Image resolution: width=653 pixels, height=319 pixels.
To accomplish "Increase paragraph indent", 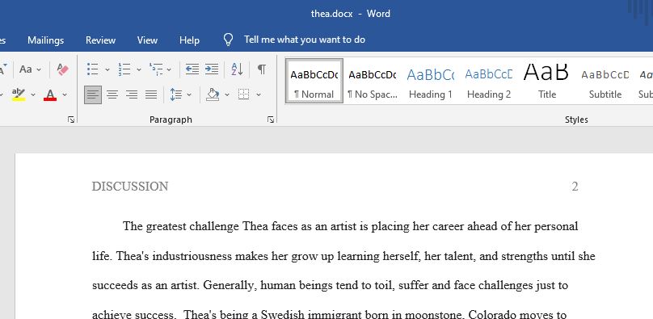I will click(x=212, y=69).
